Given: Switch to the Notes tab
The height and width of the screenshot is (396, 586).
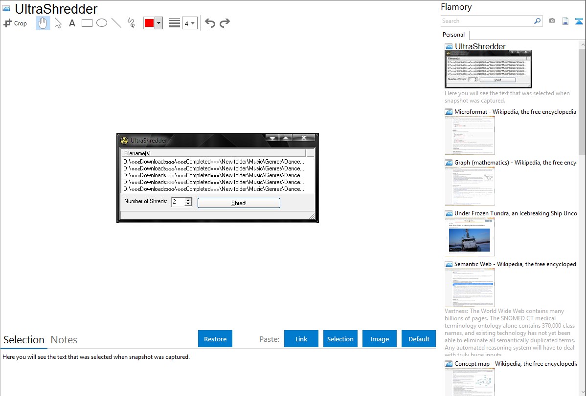Looking at the screenshot, I should point(64,340).
